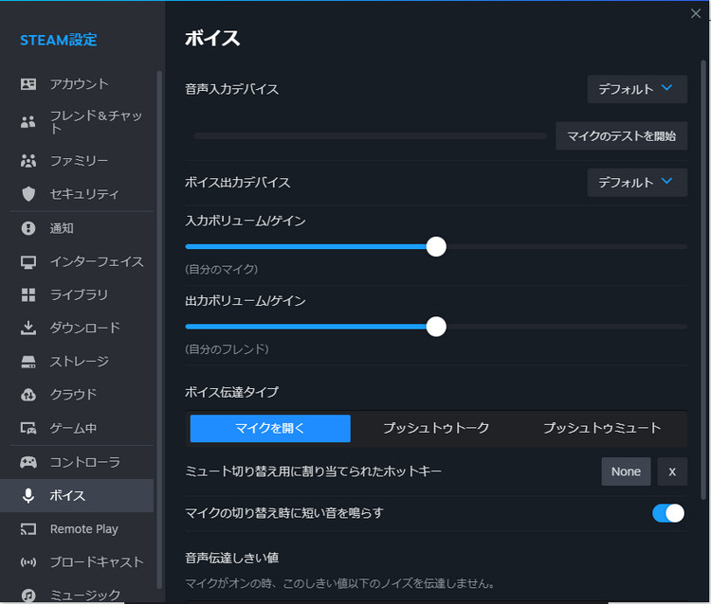The image size is (711, 604).
Task: Click the ストレージ drive icon
Action: pyautogui.click(x=28, y=362)
